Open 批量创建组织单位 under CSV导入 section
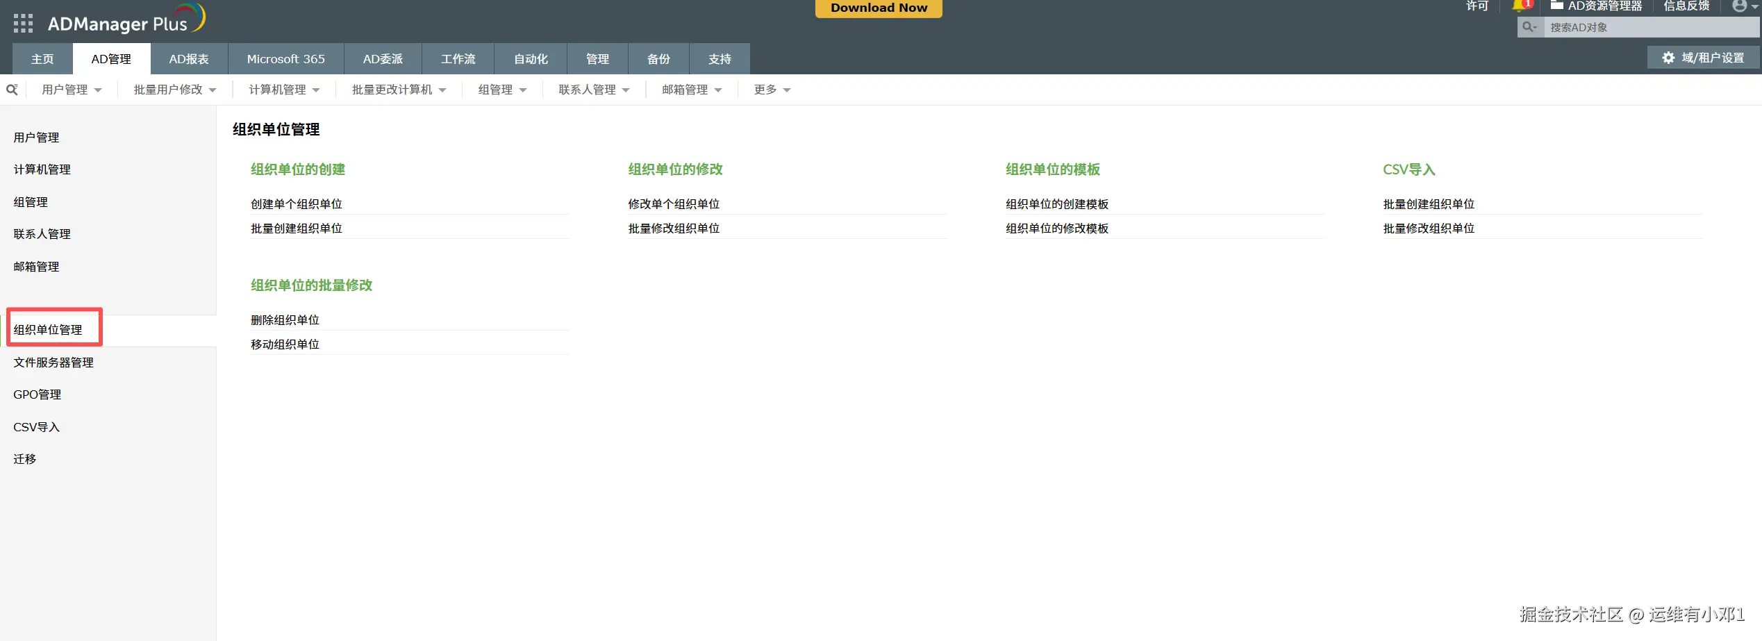The width and height of the screenshot is (1762, 641). coord(1429,204)
